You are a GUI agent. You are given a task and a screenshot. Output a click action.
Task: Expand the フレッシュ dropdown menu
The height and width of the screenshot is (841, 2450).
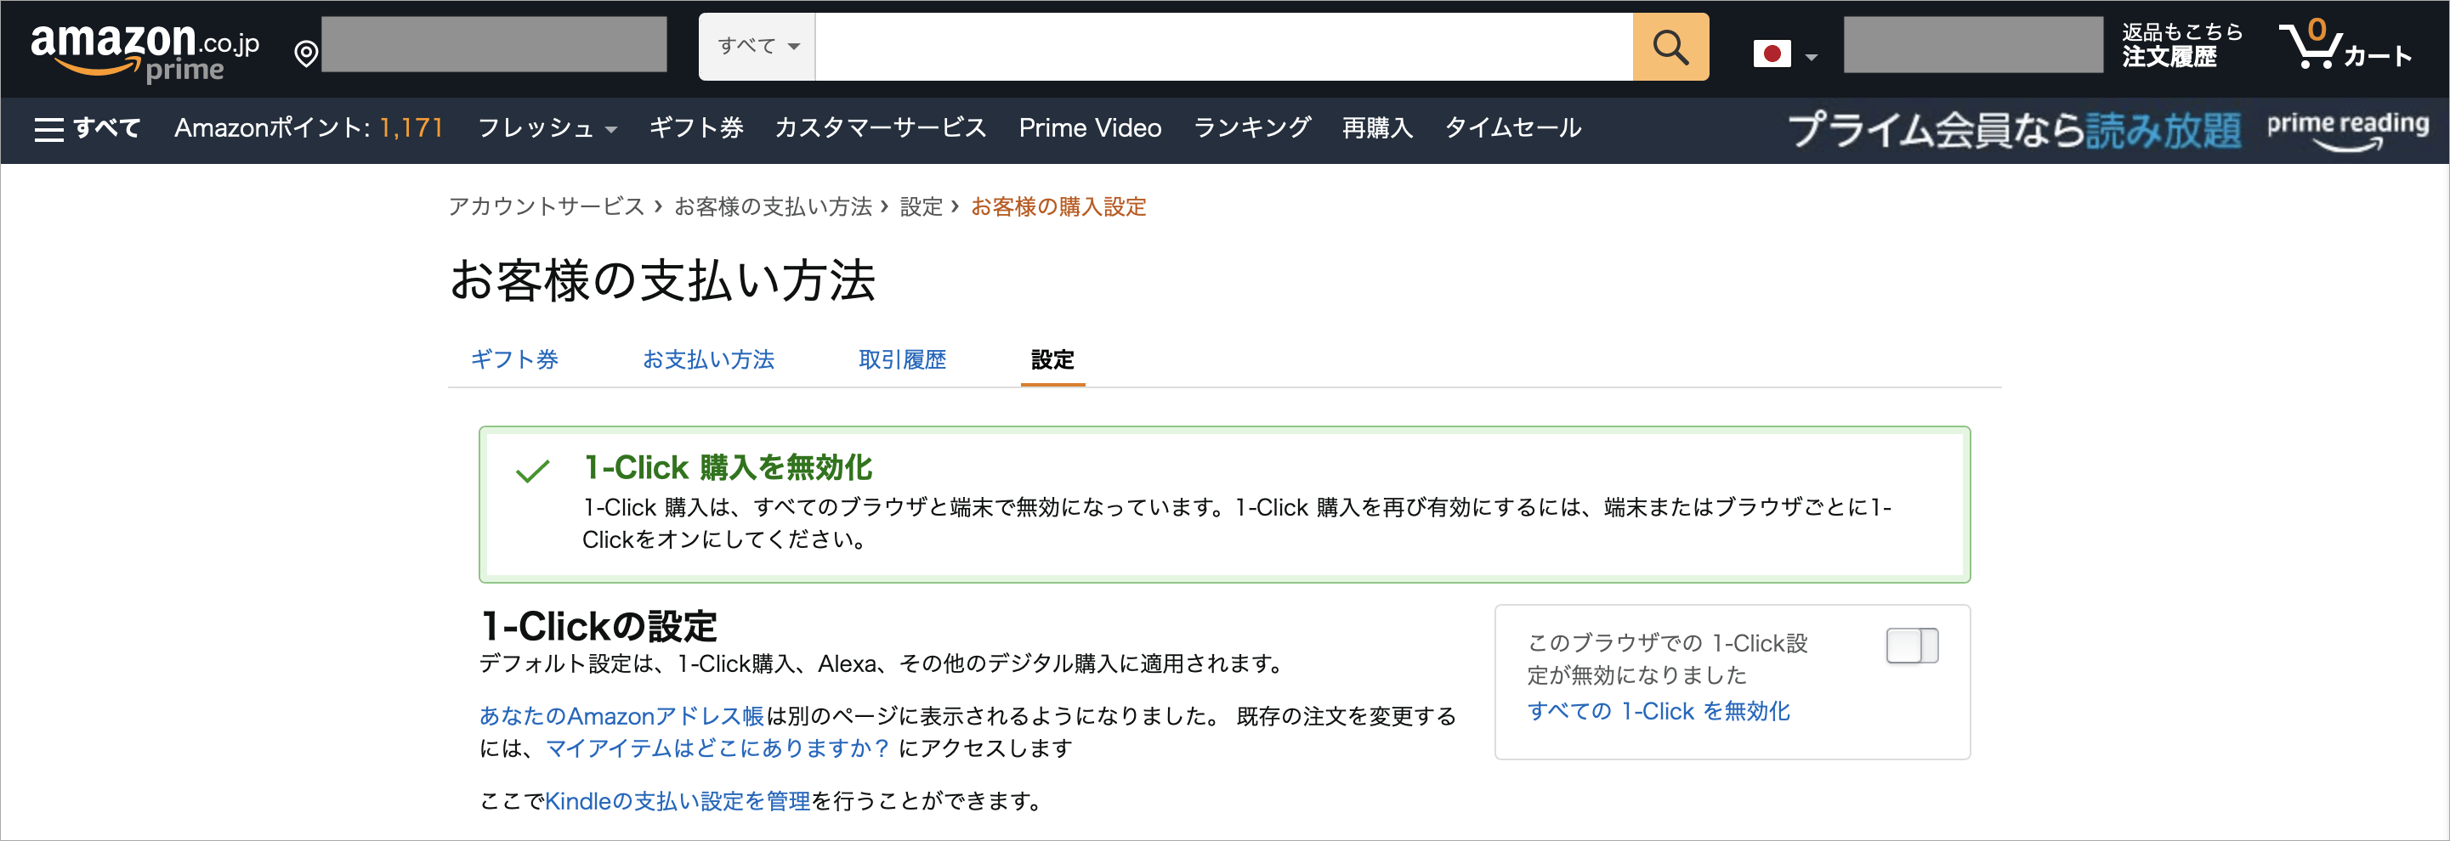[x=547, y=128]
